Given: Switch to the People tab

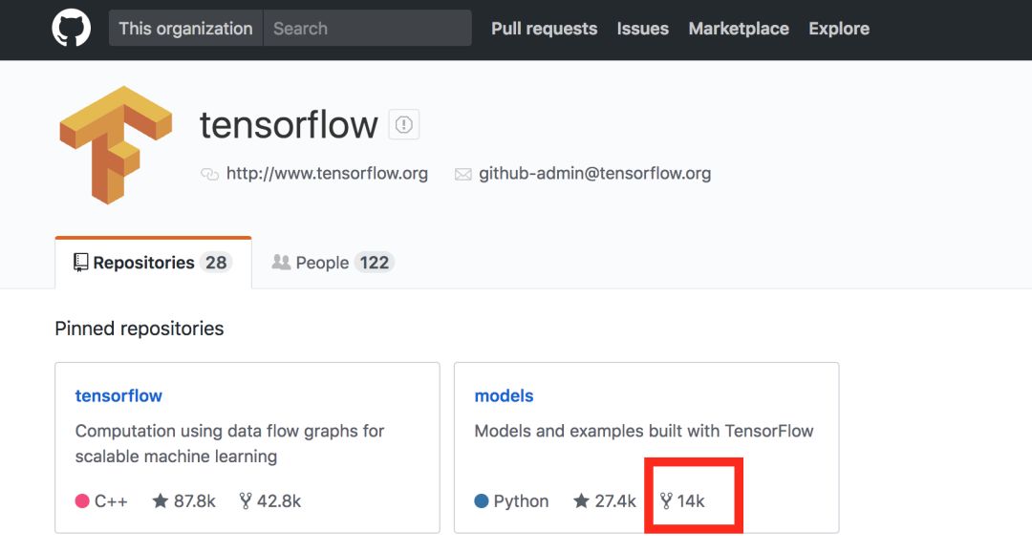Looking at the screenshot, I should tap(333, 263).
